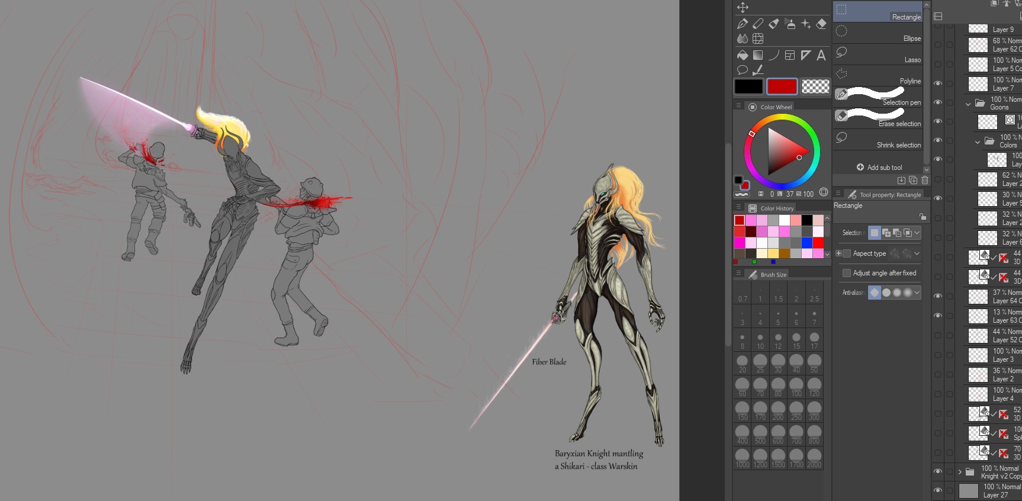Open Tool property: Rectangle tab

pos(885,194)
